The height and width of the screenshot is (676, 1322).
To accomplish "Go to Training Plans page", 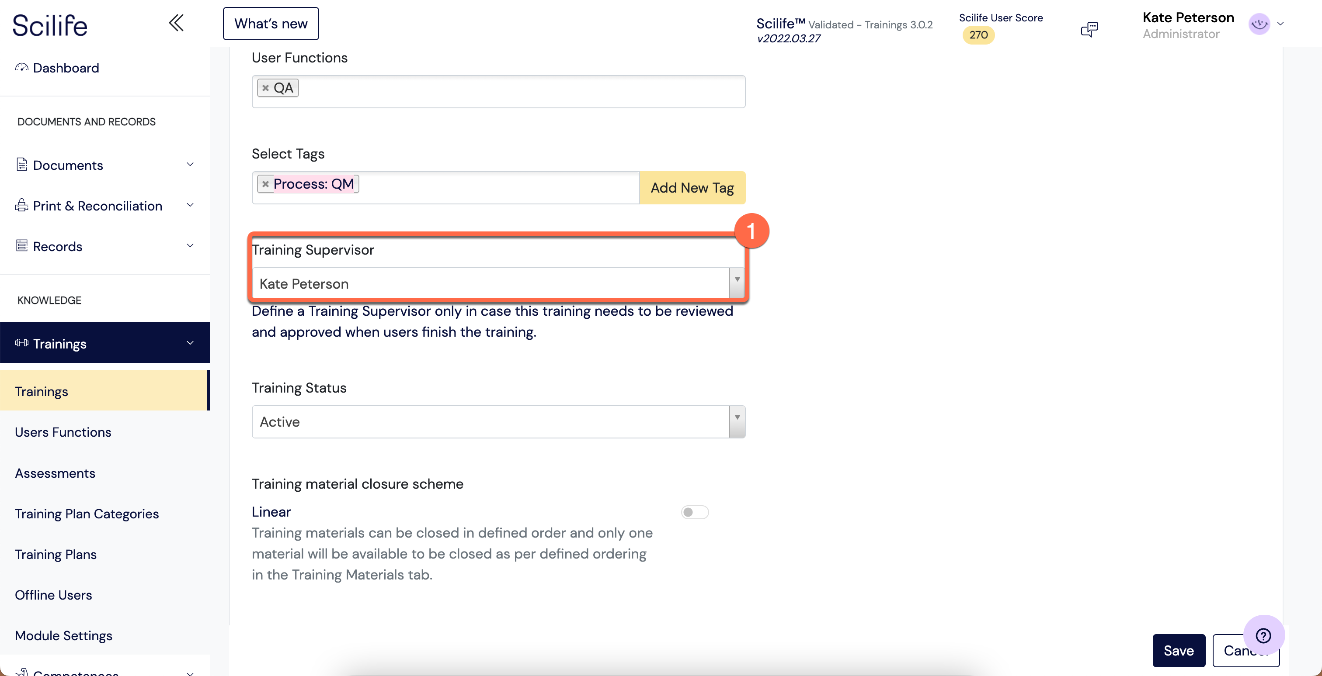I will 56,555.
